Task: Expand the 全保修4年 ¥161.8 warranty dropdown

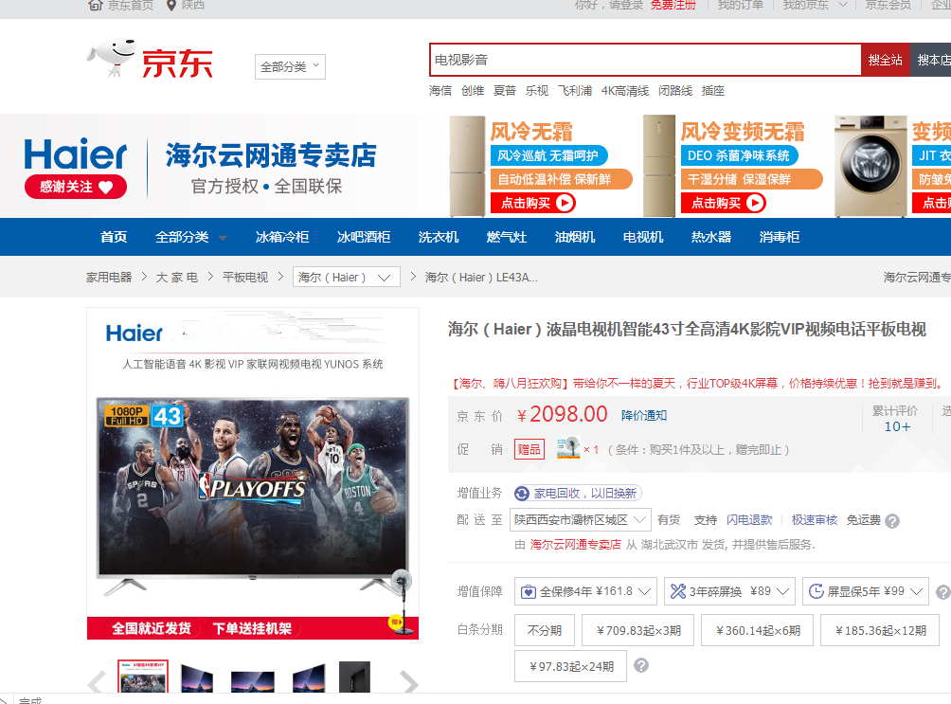Action: [585, 591]
